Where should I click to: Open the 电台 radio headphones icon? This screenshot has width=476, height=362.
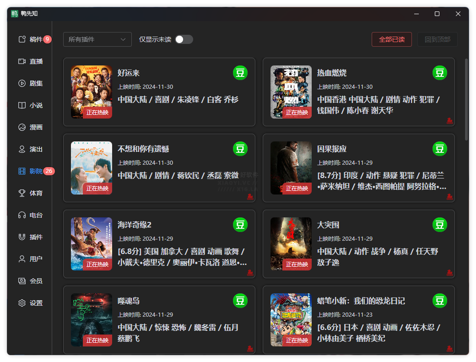(x=22, y=215)
